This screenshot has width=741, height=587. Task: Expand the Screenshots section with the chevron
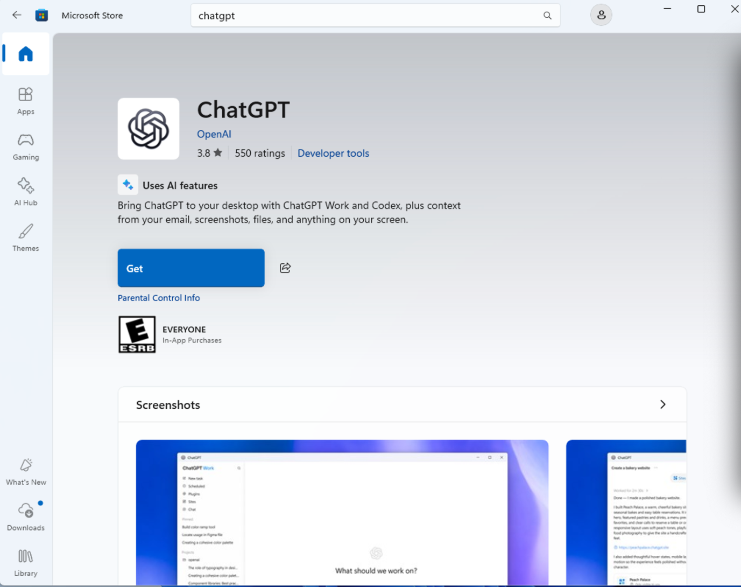coord(662,404)
